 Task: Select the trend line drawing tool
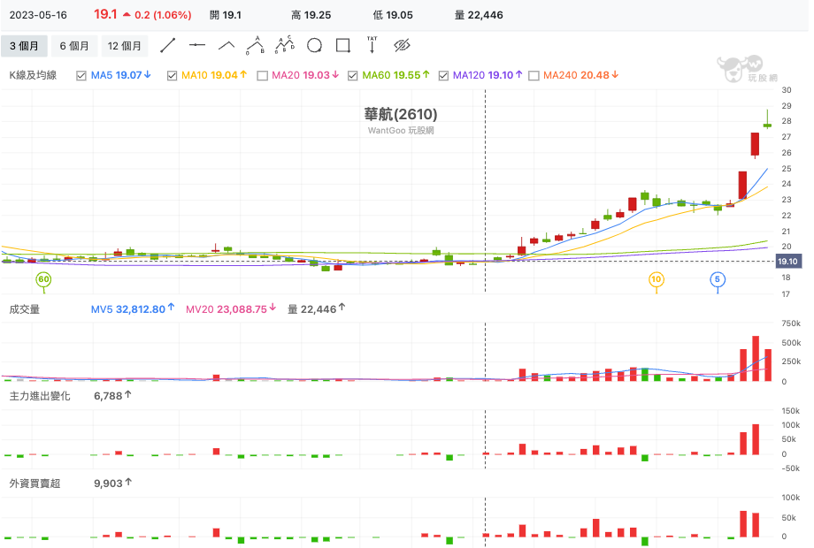[x=168, y=46]
